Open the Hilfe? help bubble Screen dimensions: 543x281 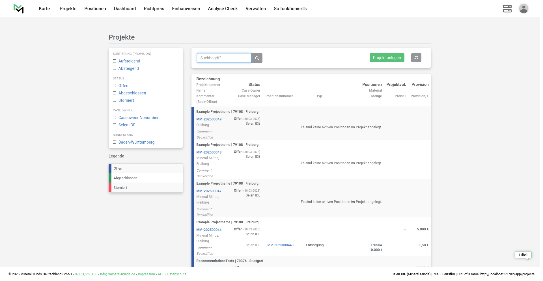[523, 255]
